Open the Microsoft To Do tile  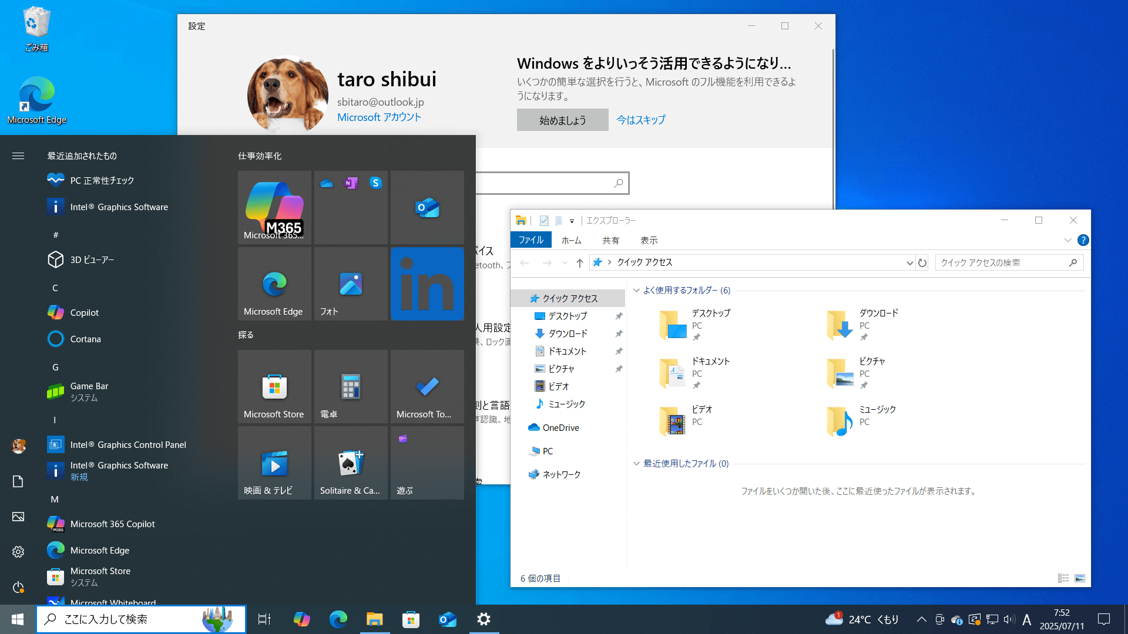point(427,386)
